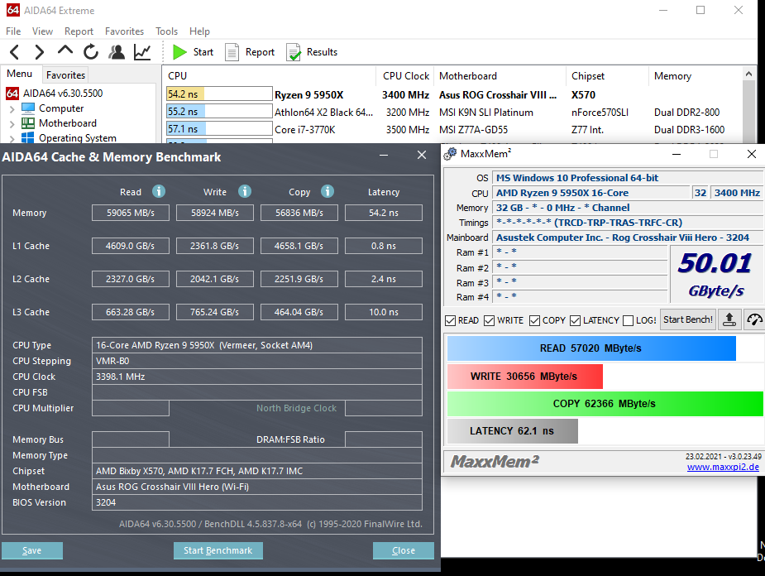Toggle the LATENCY checkbox in MaxxMem
Viewport: 765px width, 576px height.
point(576,321)
